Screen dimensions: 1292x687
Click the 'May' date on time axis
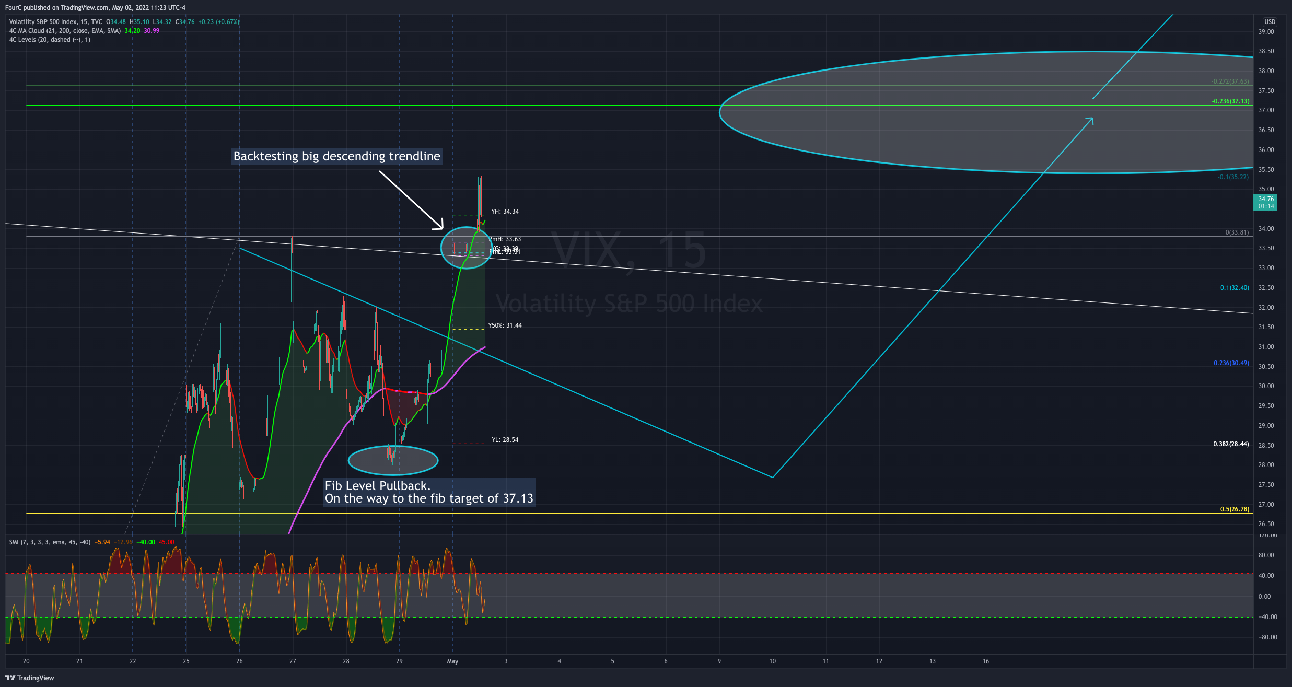452,661
